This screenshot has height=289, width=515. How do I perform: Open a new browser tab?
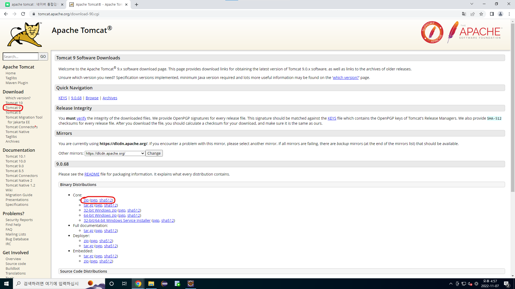(137, 5)
